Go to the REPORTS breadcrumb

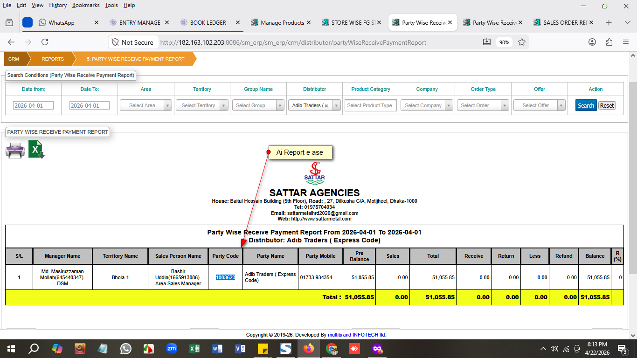52,59
